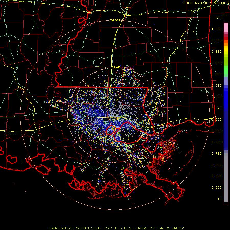Pick the gray segment of color bar

coord(226,178)
